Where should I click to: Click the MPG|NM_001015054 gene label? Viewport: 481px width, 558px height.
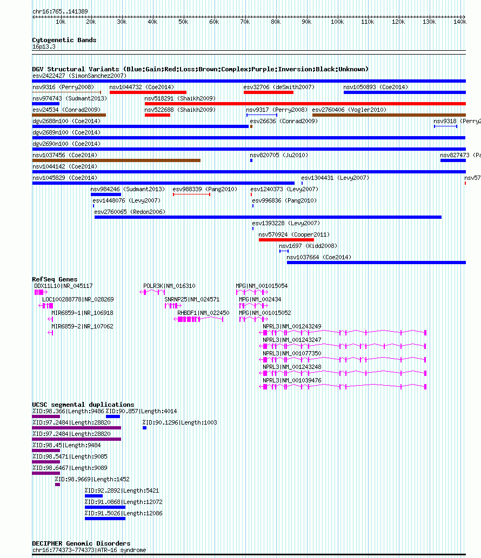coord(262,286)
